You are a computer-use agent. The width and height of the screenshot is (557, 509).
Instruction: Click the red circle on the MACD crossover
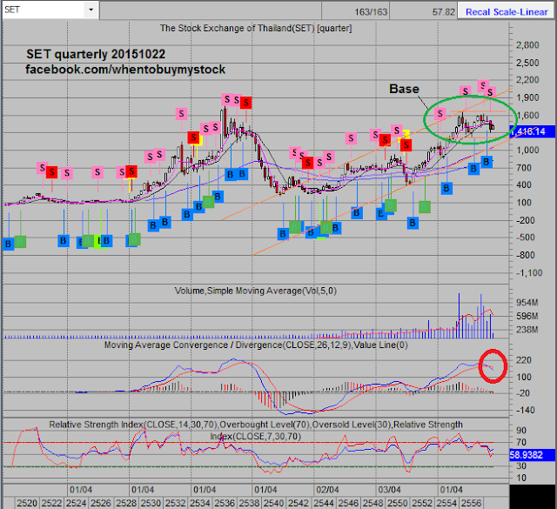[x=493, y=365]
